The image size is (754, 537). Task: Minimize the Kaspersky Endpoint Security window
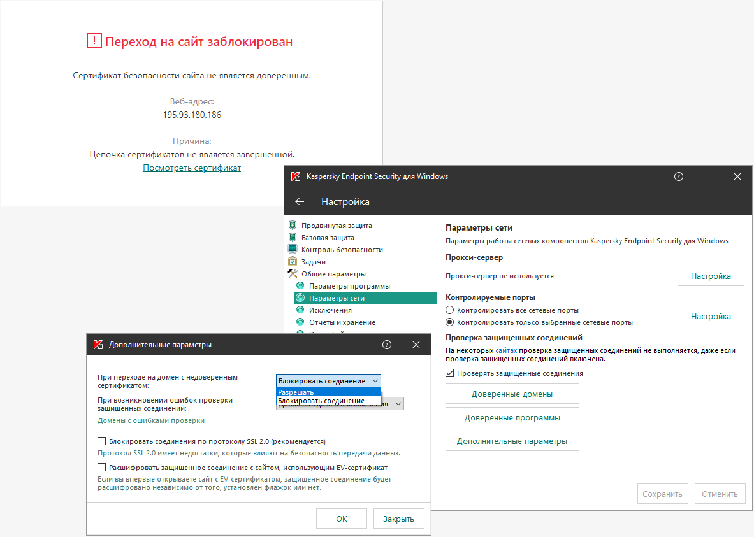[x=708, y=176]
